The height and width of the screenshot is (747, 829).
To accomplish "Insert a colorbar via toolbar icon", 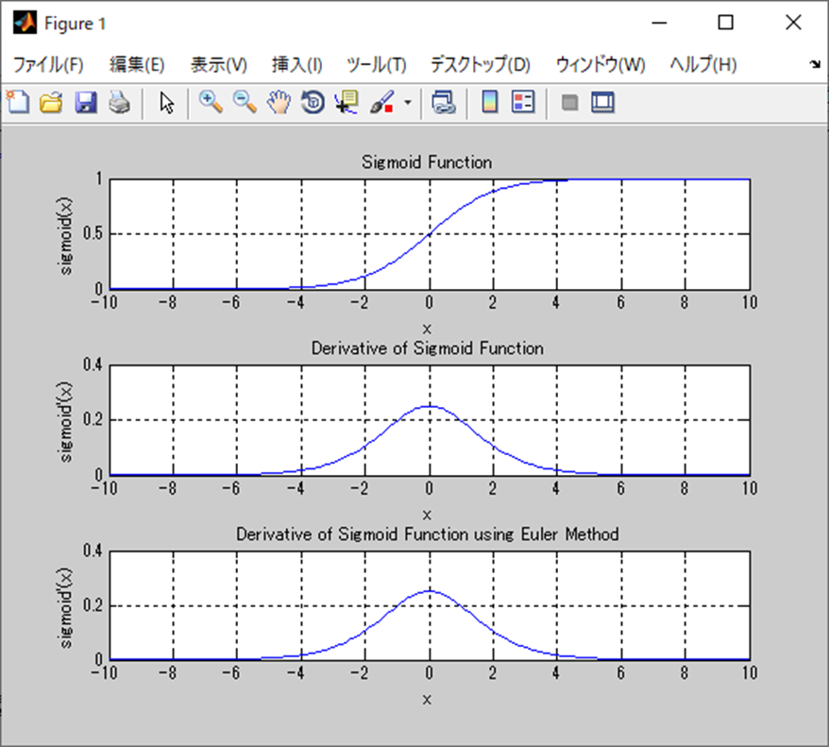I will point(490,102).
